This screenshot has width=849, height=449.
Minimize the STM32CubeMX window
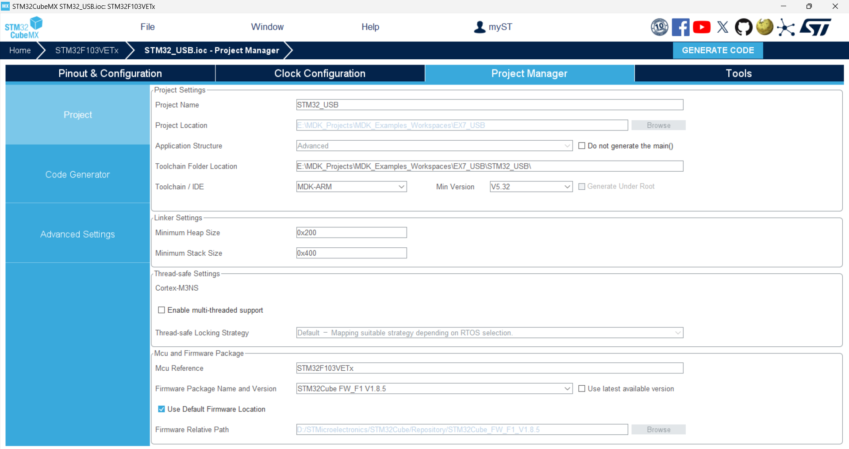pos(783,6)
